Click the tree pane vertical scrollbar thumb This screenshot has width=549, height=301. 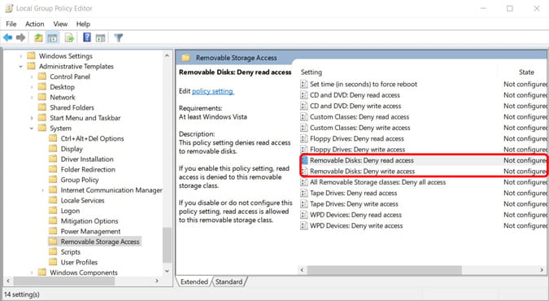coord(167,245)
